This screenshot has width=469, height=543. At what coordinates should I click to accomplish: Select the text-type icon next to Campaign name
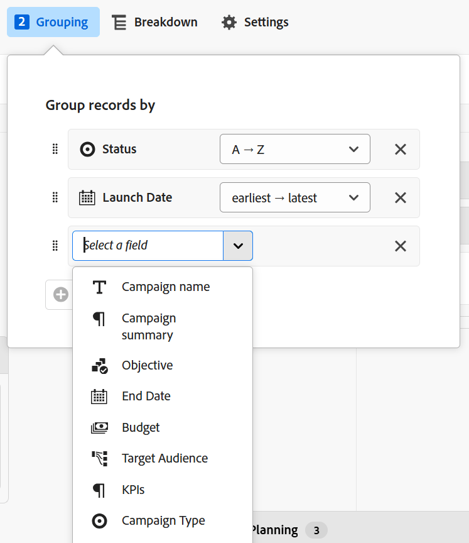99,287
